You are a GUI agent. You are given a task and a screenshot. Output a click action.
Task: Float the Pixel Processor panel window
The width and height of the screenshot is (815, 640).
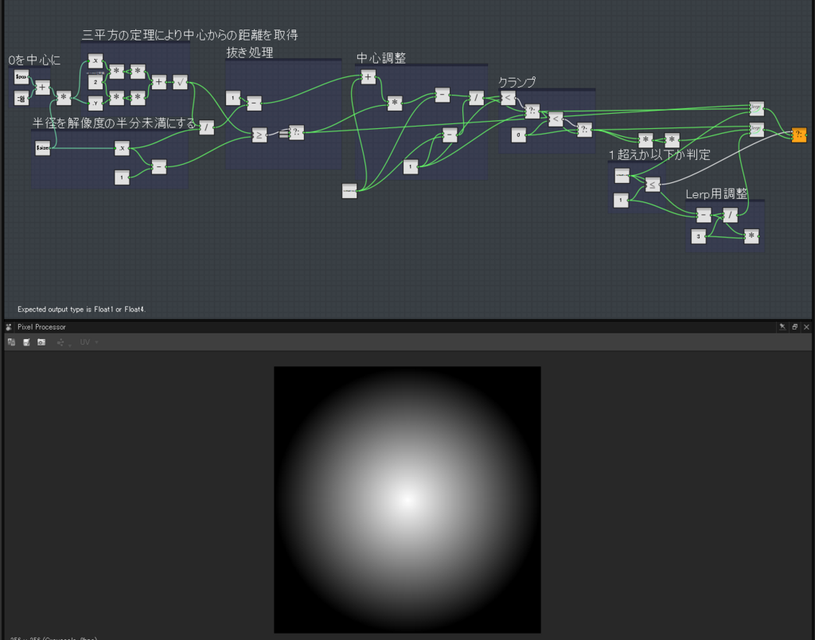click(x=795, y=326)
